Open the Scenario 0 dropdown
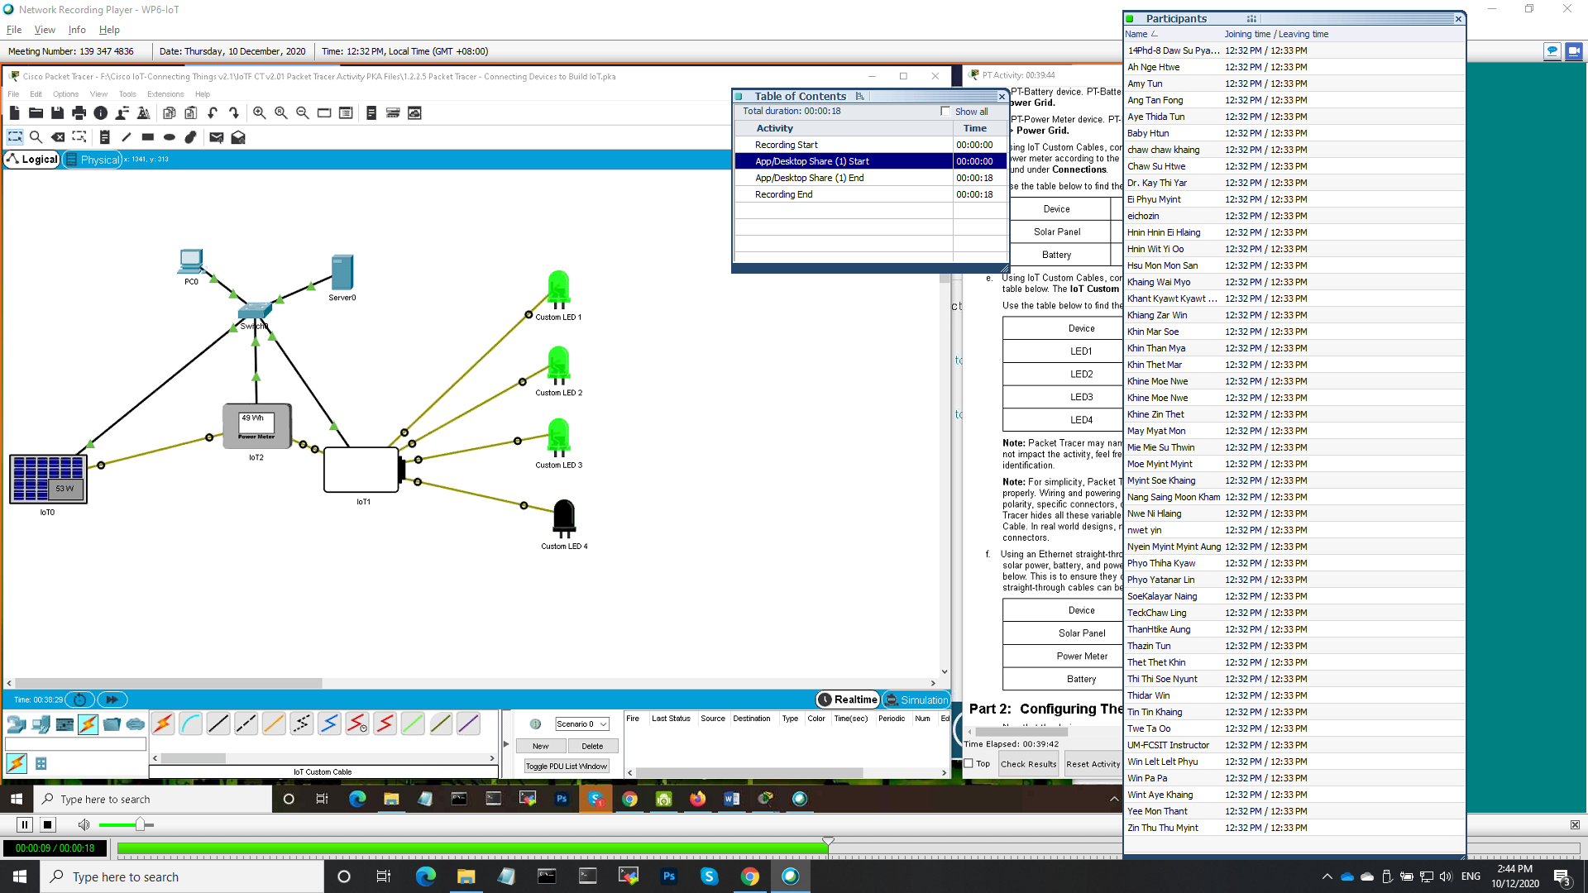The width and height of the screenshot is (1588, 893). [582, 724]
